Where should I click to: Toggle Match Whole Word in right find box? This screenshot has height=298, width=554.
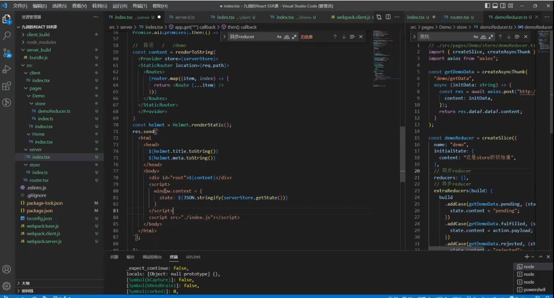(483, 37)
